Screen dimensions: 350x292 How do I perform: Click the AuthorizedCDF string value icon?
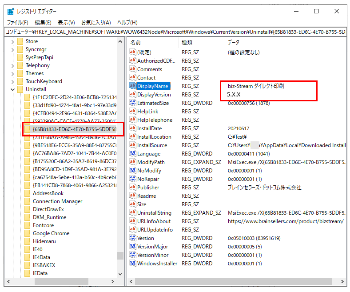tap(133, 60)
